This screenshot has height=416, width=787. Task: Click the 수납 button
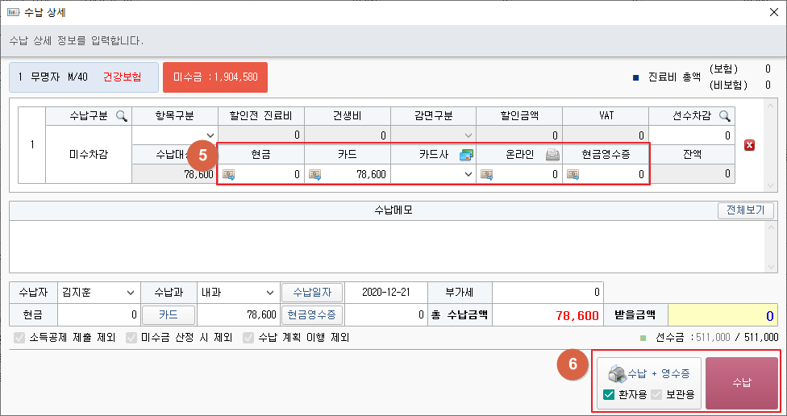741,384
